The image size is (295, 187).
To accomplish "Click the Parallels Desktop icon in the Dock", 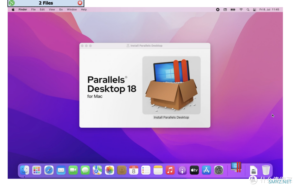I will [236, 167].
